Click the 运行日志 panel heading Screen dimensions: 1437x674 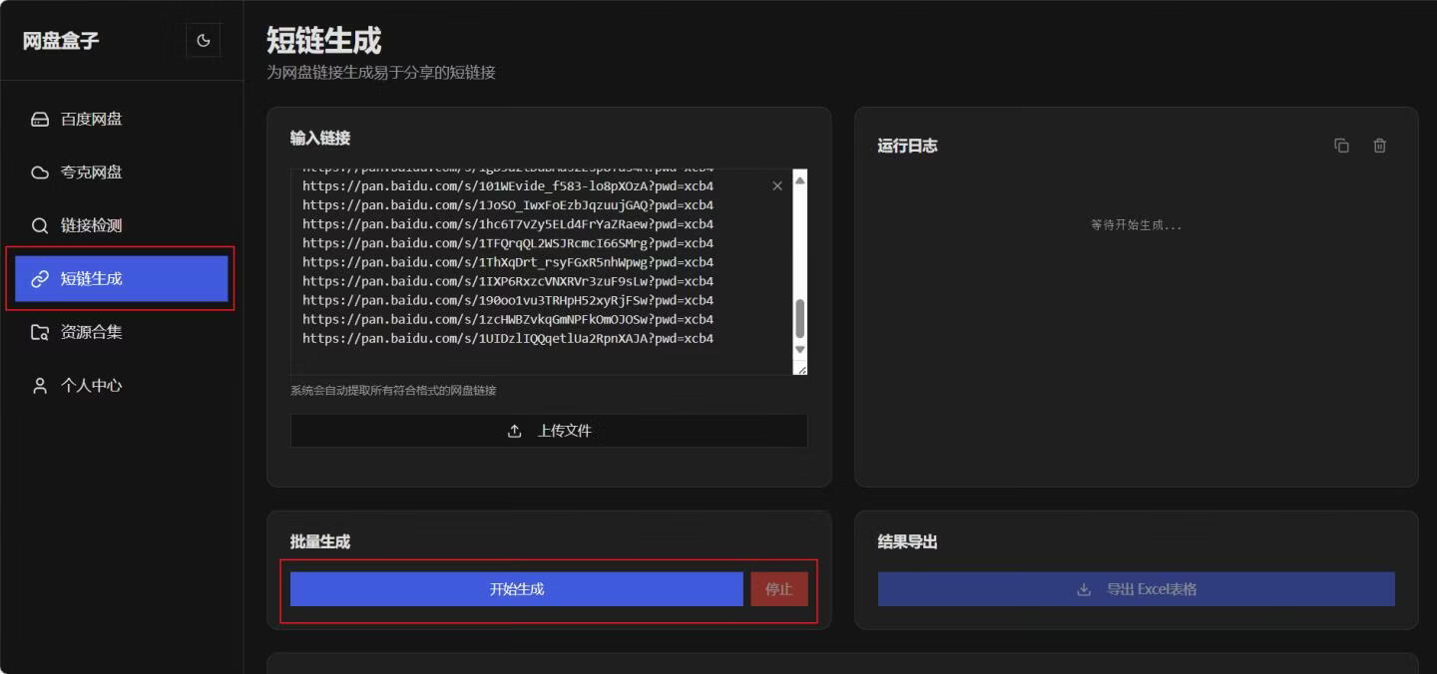click(907, 146)
